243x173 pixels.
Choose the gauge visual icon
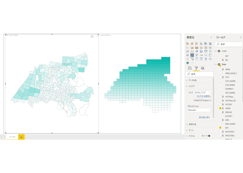pos(201,55)
